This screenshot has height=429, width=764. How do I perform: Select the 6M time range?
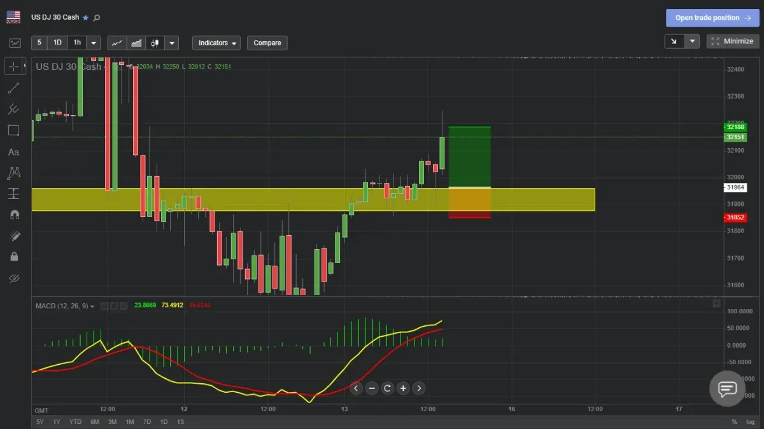95,422
